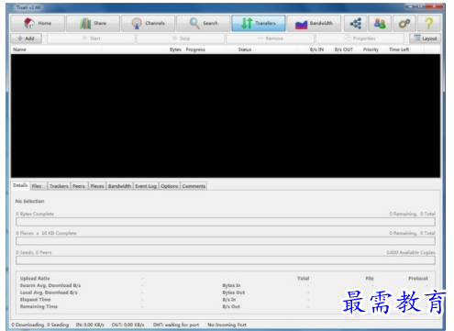
Task: Sort transfers by Priority column
Action: click(371, 50)
